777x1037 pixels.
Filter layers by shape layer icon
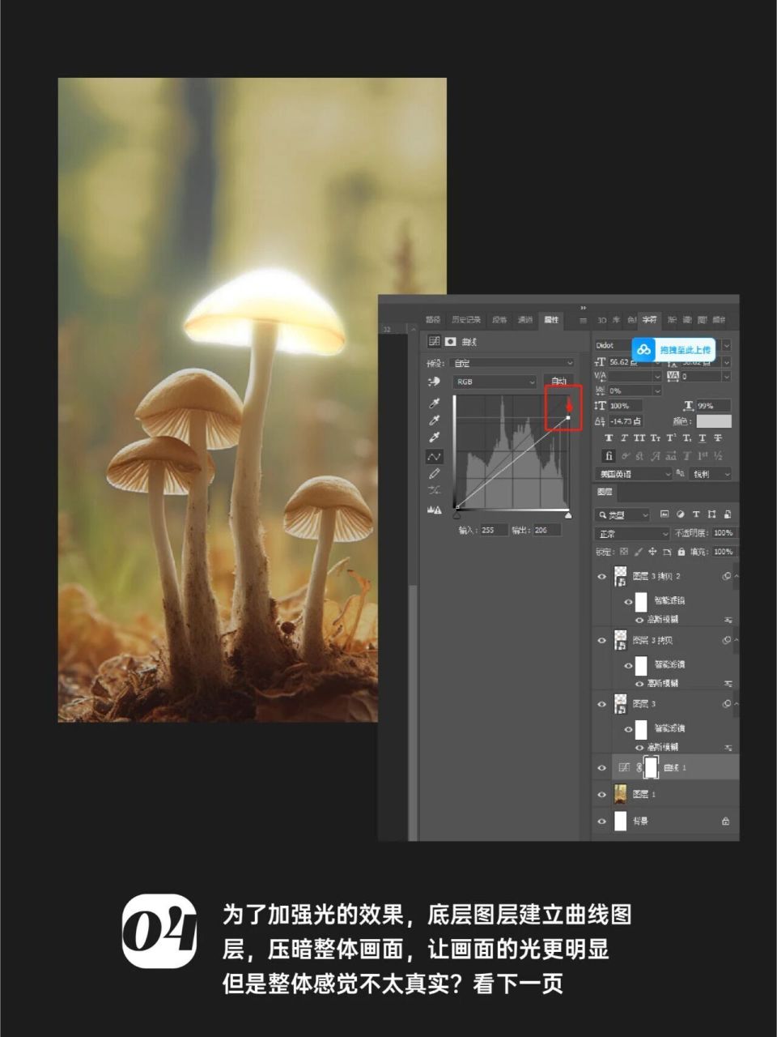(x=711, y=514)
